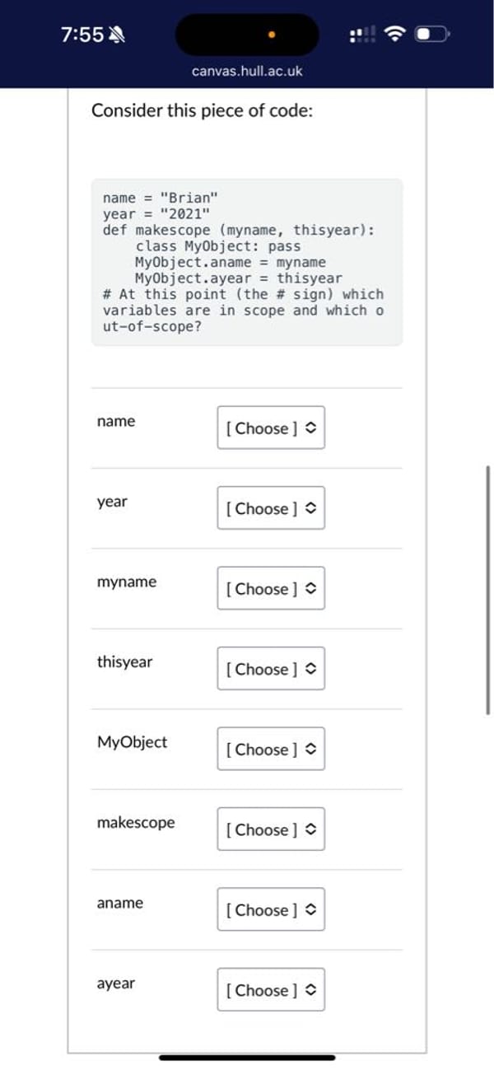This screenshot has width=494, height=1070.
Task: Tap the canvas.hull.ac.uk address bar
Action: pos(247,72)
